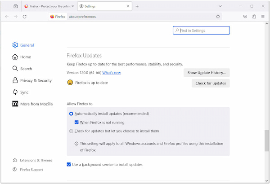
Task: Click the smiley up-to-date status icon
Action: (70, 83)
